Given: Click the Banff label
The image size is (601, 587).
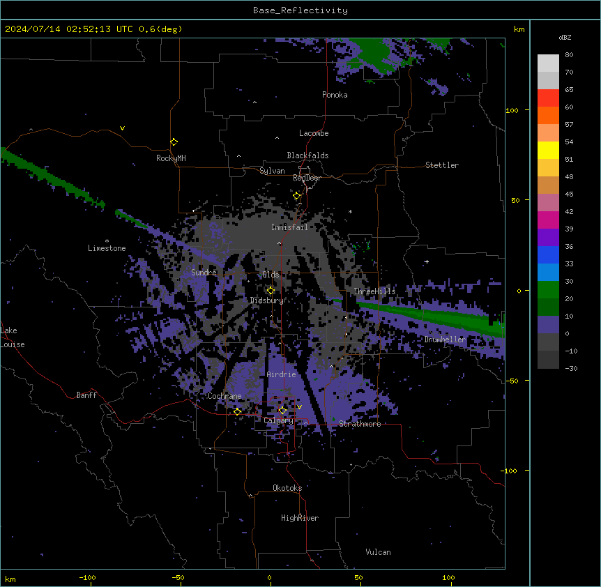Looking at the screenshot, I should pos(86,395).
